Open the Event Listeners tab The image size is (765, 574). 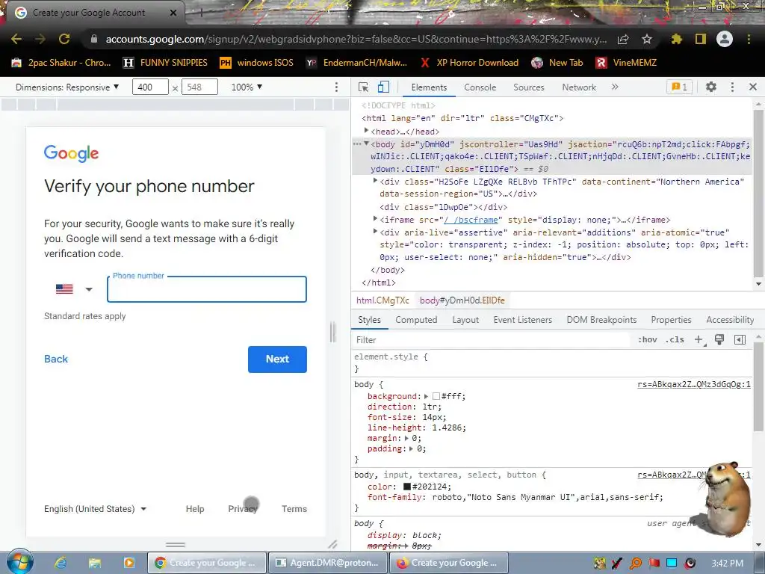522,320
